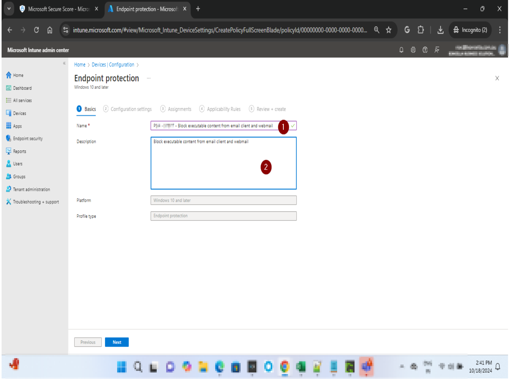
Task: Open the browser tab search dropdown
Action: [x=9, y=9]
